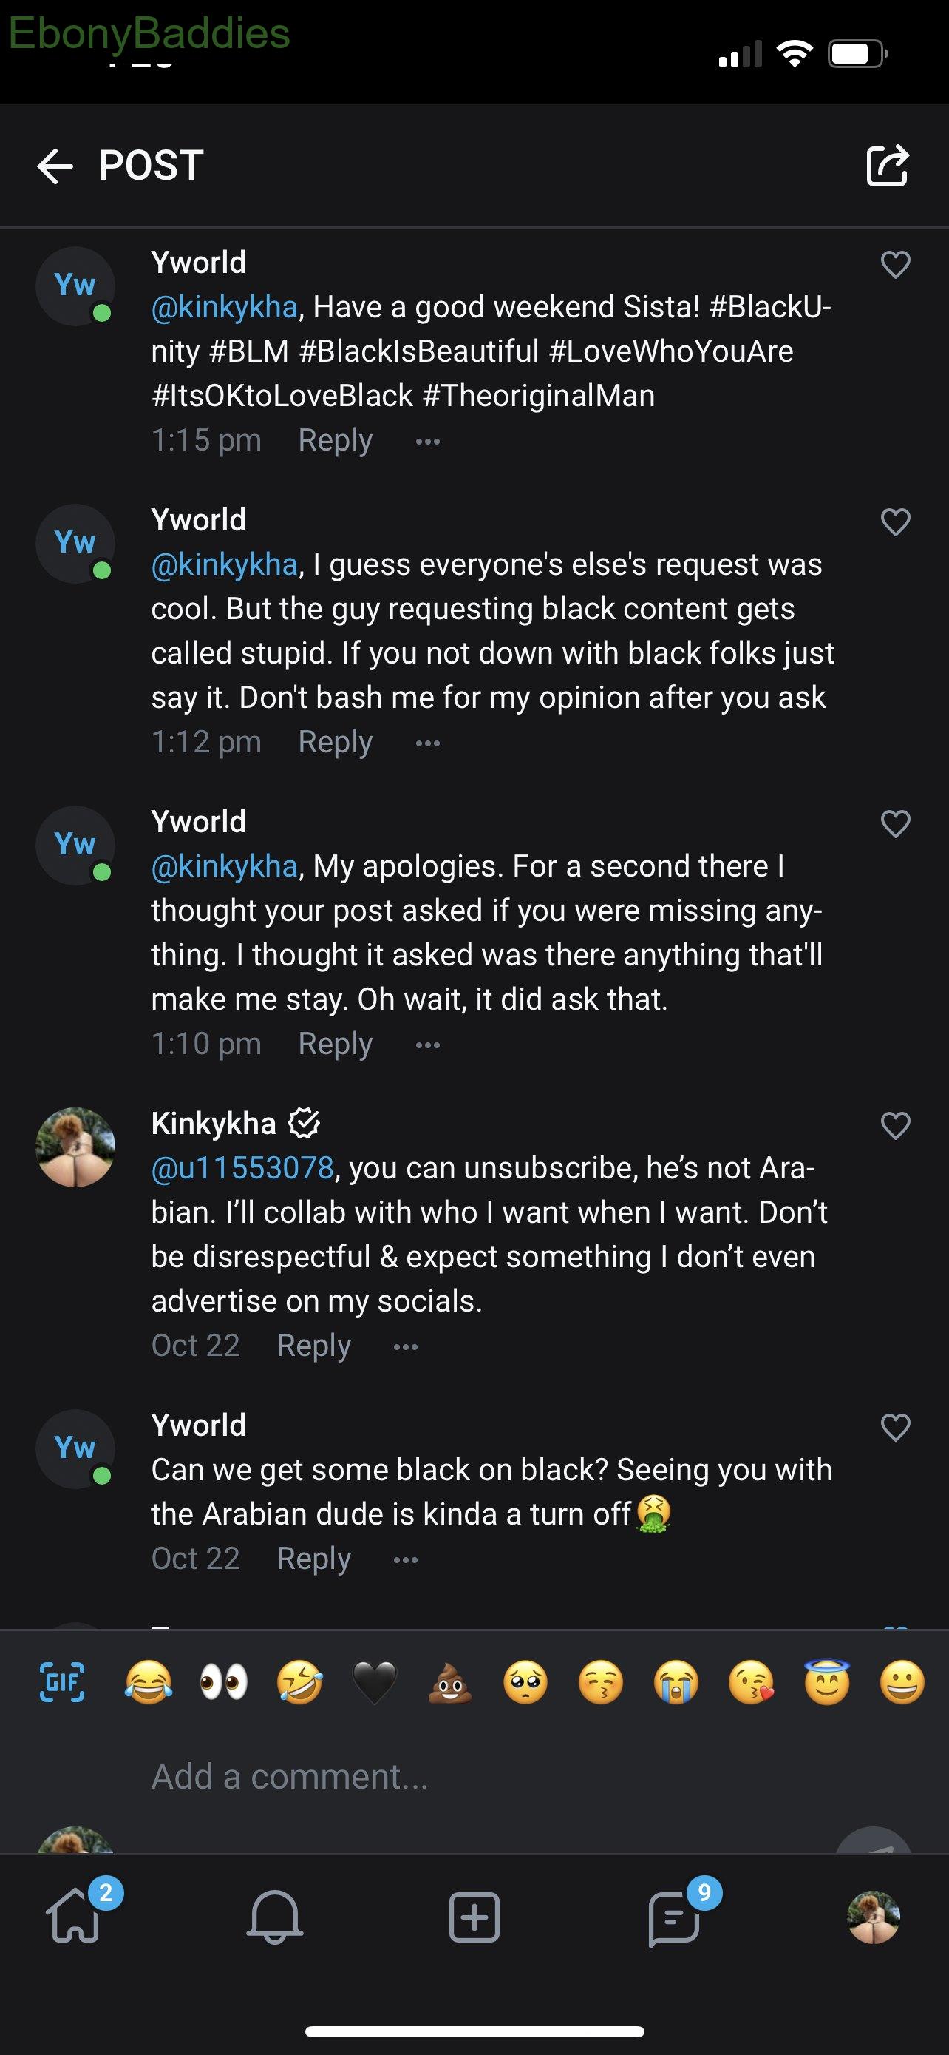Insert the eyes emoji reaction
This screenshot has height=2055, width=949.
click(223, 1682)
